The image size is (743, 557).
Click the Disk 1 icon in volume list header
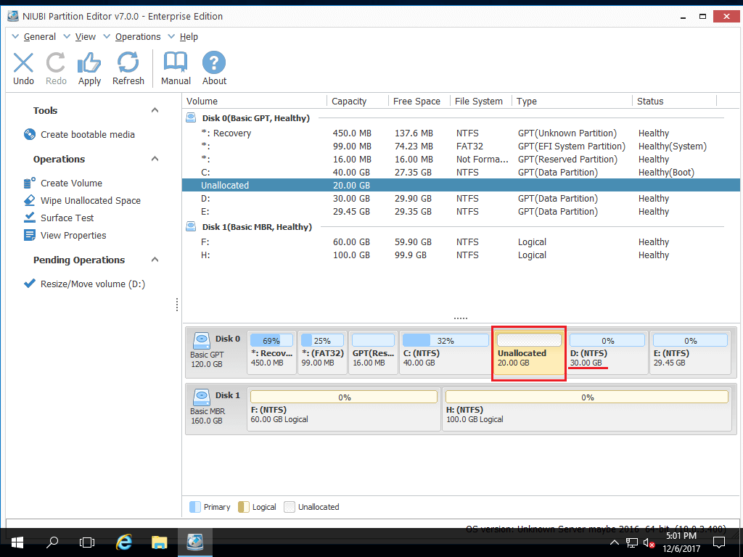191,227
